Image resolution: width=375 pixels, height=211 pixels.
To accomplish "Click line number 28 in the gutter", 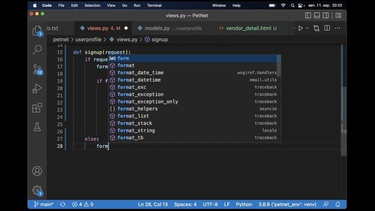I will [60, 146].
